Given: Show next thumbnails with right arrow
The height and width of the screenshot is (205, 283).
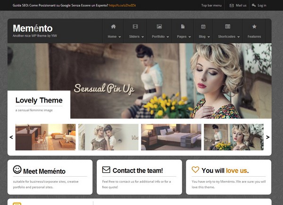Looking at the screenshot, I should pos(267,137).
